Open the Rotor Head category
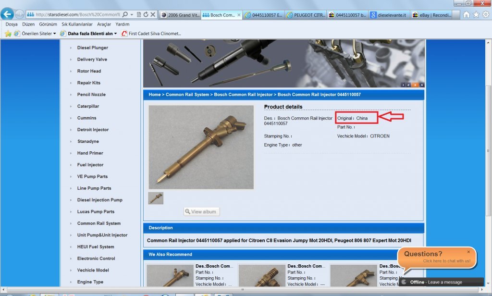Screen dimensions: 492x296 coord(89,71)
